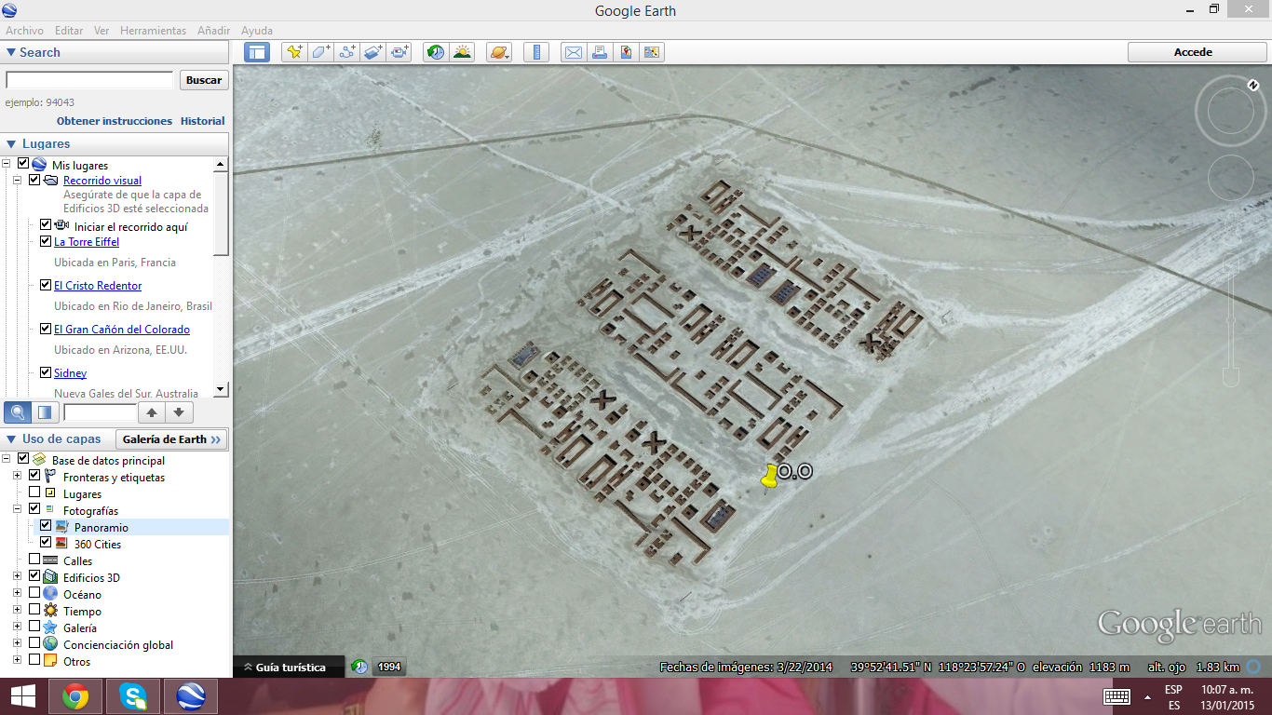
Task: Uncheck El Cristo Redentor checkbox
Action: click(46, 285)
